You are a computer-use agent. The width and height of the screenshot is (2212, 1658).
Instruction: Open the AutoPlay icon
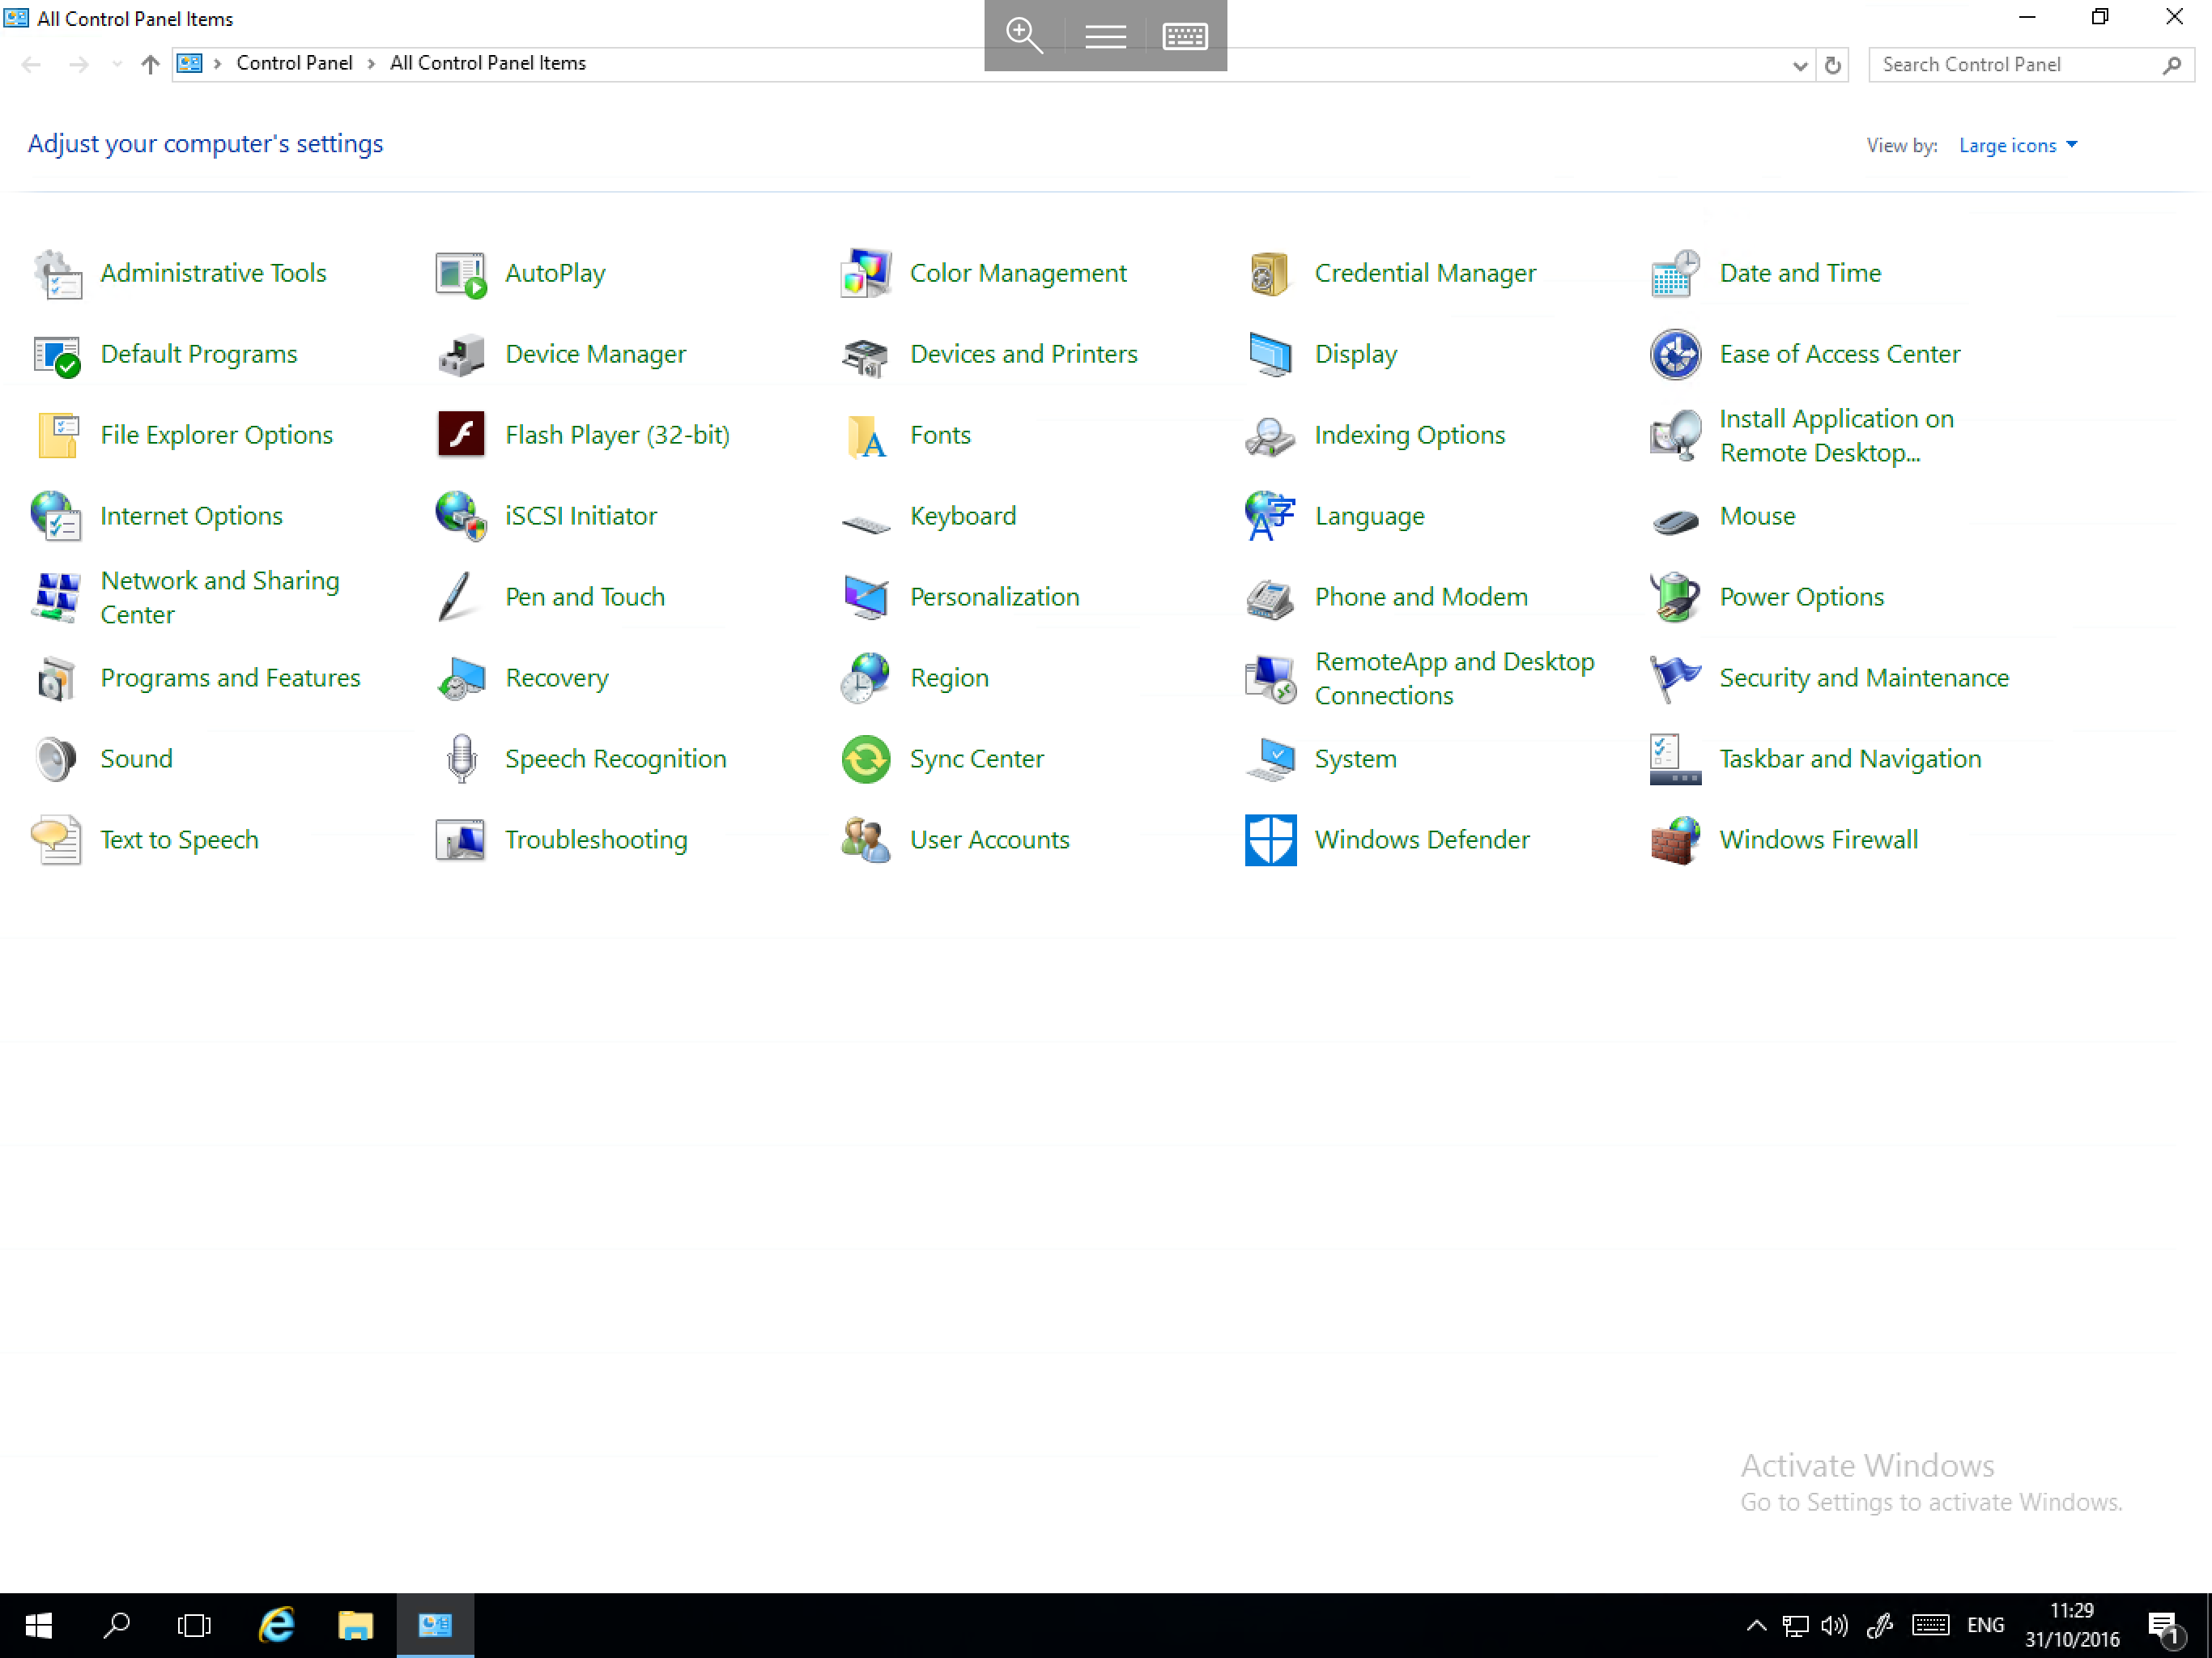(461, 274)
